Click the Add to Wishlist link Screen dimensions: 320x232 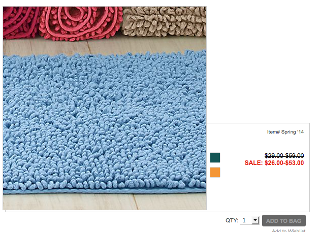click(289, 230)
